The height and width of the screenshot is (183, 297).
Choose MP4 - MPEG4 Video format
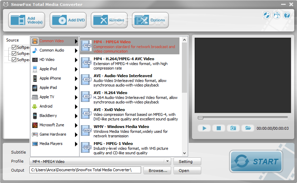130,46
